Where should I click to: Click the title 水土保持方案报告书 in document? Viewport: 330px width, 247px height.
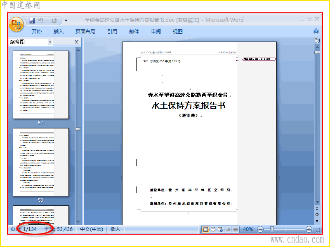click(189, 105)
